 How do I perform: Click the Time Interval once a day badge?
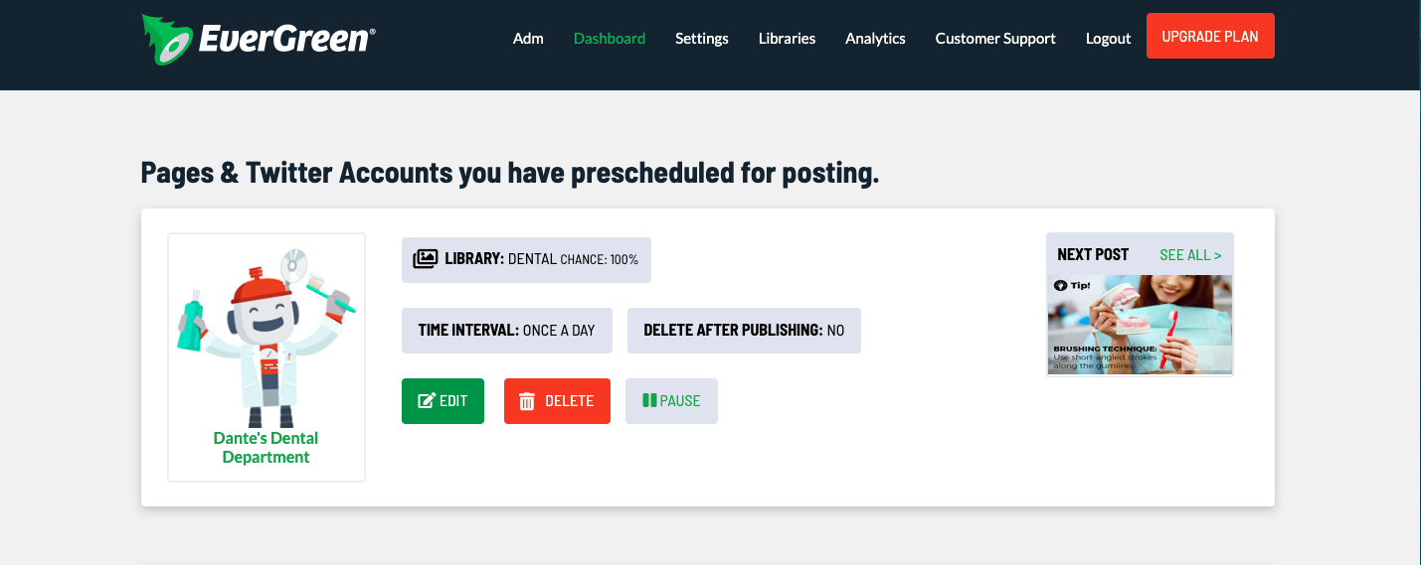(x=507, y=331)
